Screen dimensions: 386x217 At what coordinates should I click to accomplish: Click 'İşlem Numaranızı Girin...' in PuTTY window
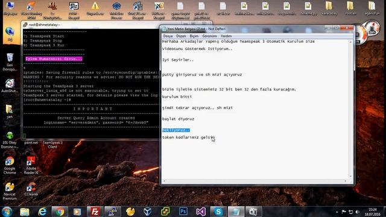pyautogui.click(x=54, y=59)
